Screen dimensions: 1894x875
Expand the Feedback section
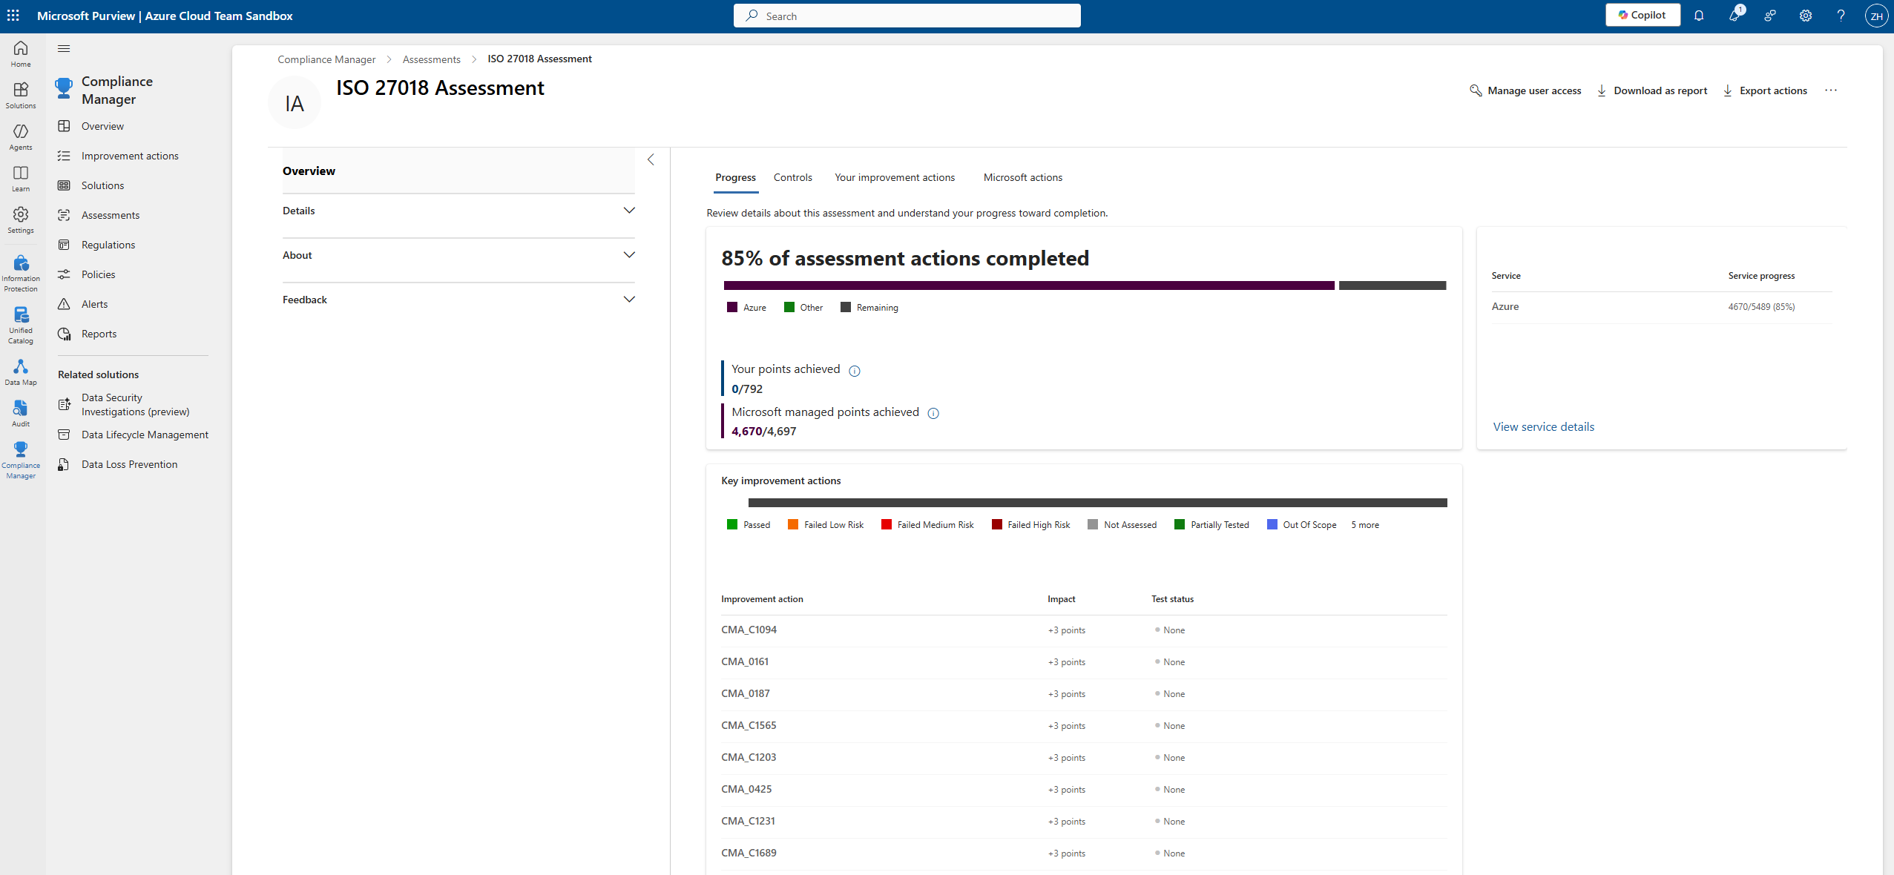(x=629, y=300)
